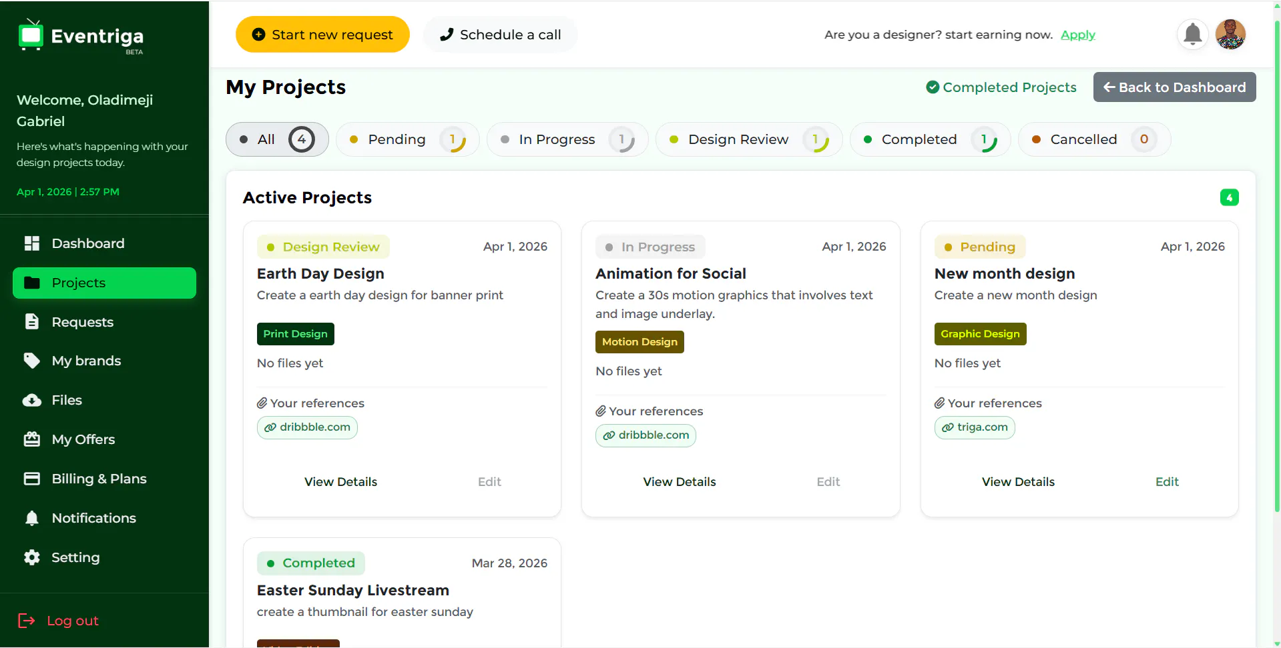Click the Completed Projects checkmark icon

pos(933,87)
